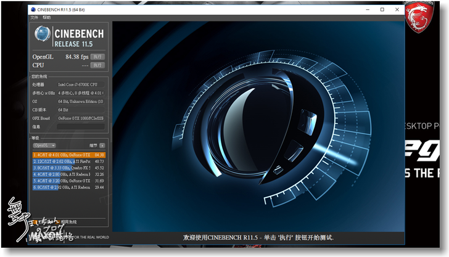
Task: Select the 4C/8T 2.80 GHz ATI Radeon result
Action: click(68, 174)
